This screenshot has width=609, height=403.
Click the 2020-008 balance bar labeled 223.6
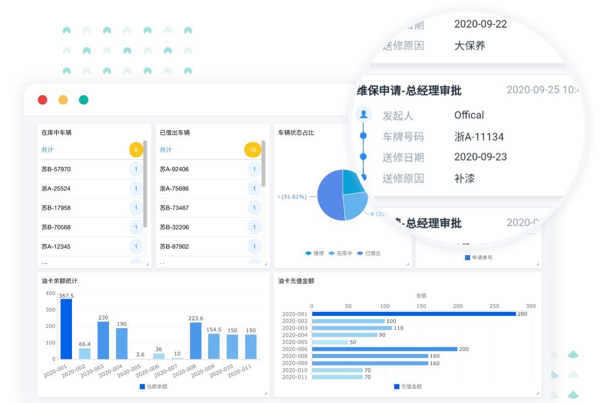tap(196, 341)
